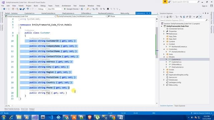Click Add to Source Control in status bar
The image size is (214, 120).
click(x=202, y=113)
